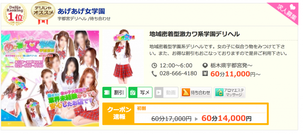This screenshot has width=303, height=134.
Task: Open the あげあげ女学園 shop title link
Action: click(81, 11)
